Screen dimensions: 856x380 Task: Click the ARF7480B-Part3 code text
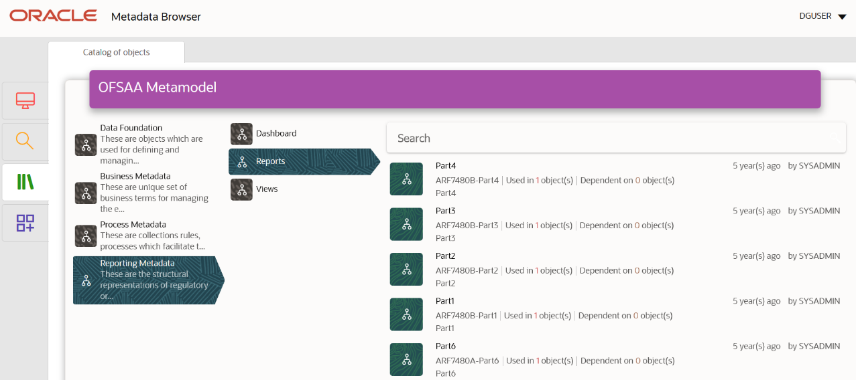point(467,225)
